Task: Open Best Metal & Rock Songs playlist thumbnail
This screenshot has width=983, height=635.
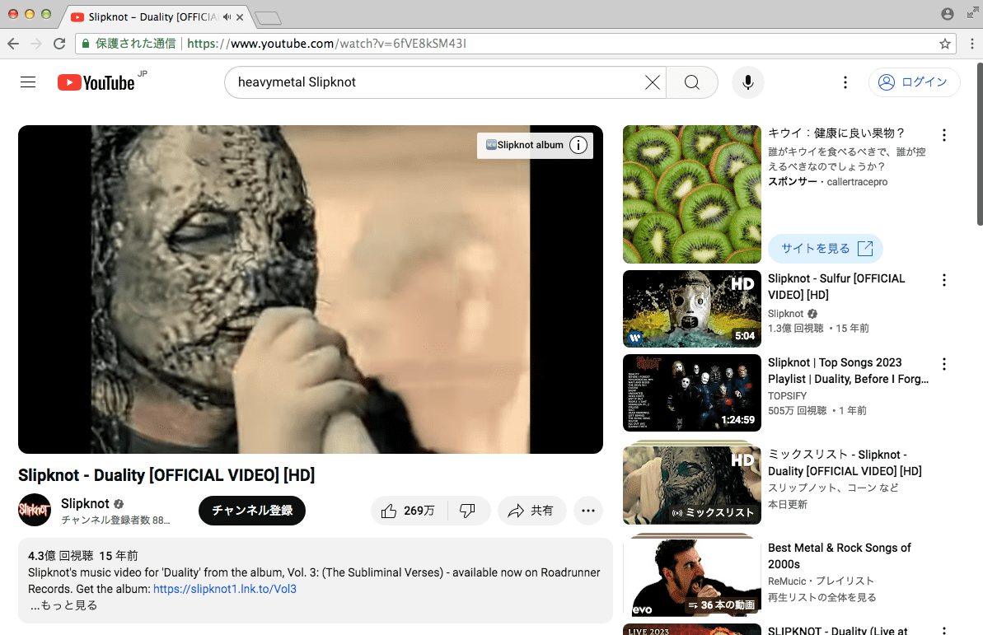Action: click(x=691, y=577)
